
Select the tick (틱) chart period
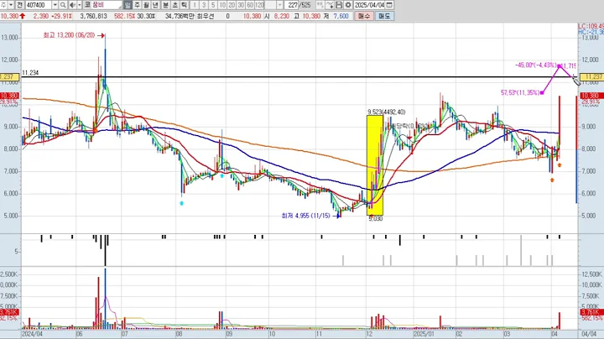184,5
